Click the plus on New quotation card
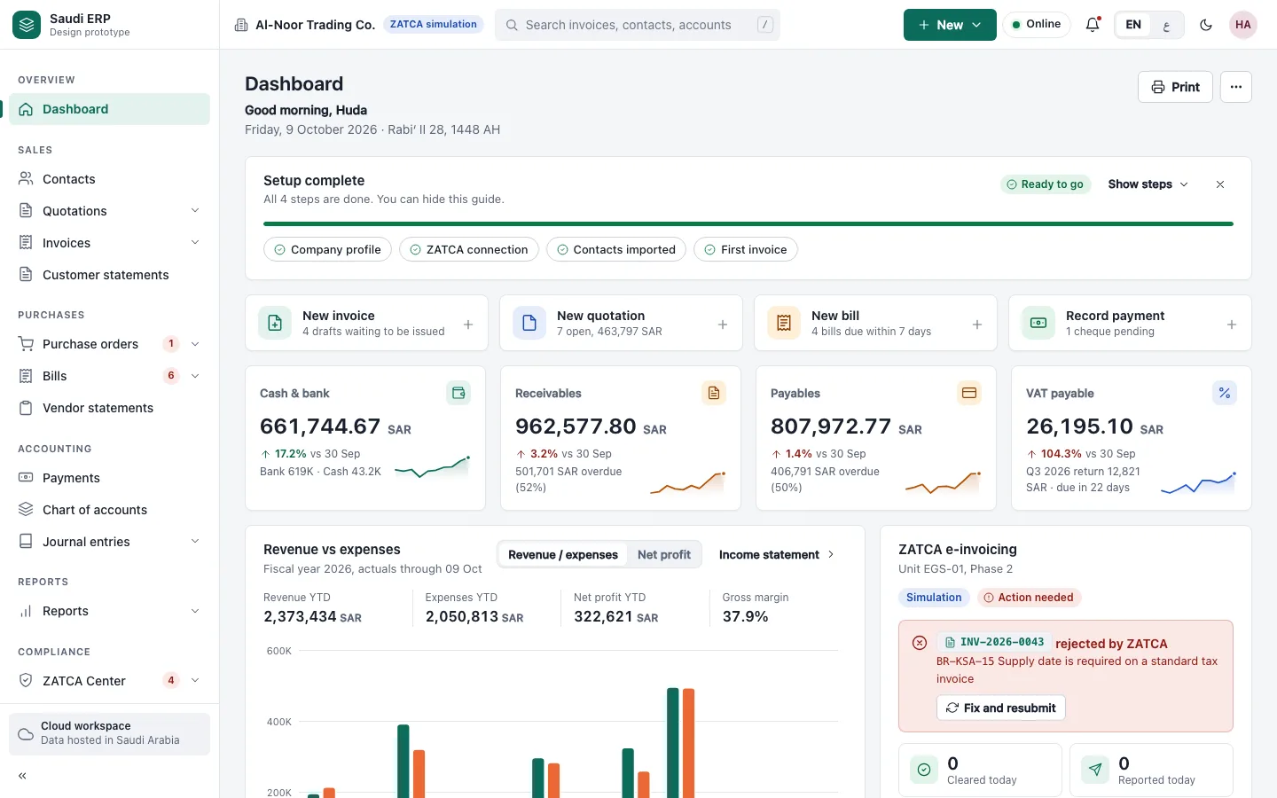This screenshot has width=1277, height=798. (x=723, y=325)
